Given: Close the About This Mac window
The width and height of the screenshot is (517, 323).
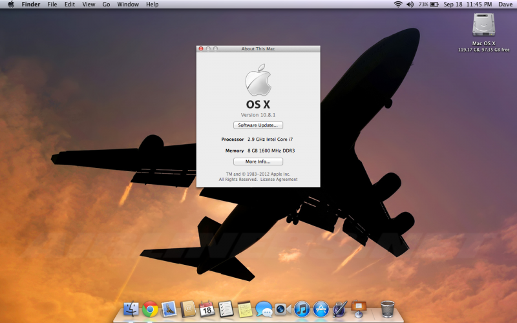Looking at the screenshot, I should click(201, 49).
